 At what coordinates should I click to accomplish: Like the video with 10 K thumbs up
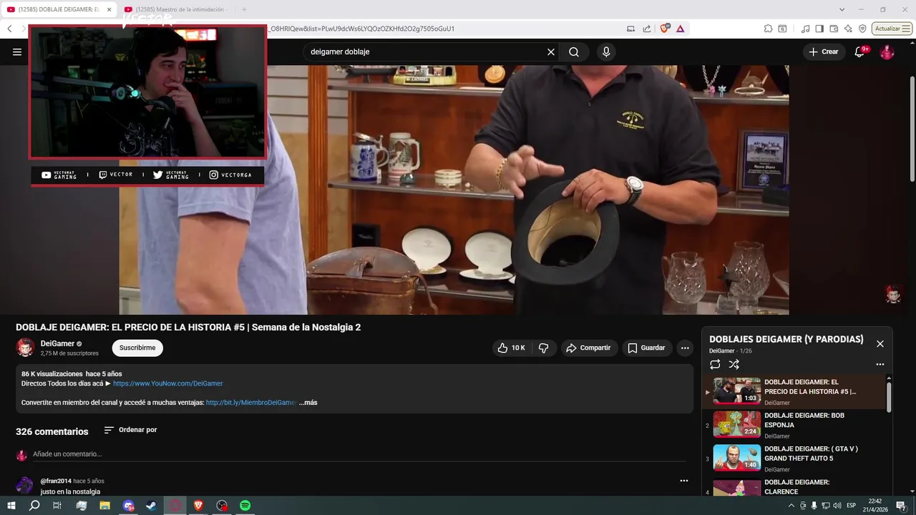(x=512, y=348)
